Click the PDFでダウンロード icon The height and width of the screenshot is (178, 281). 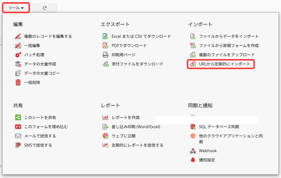[x=106, y=45]
